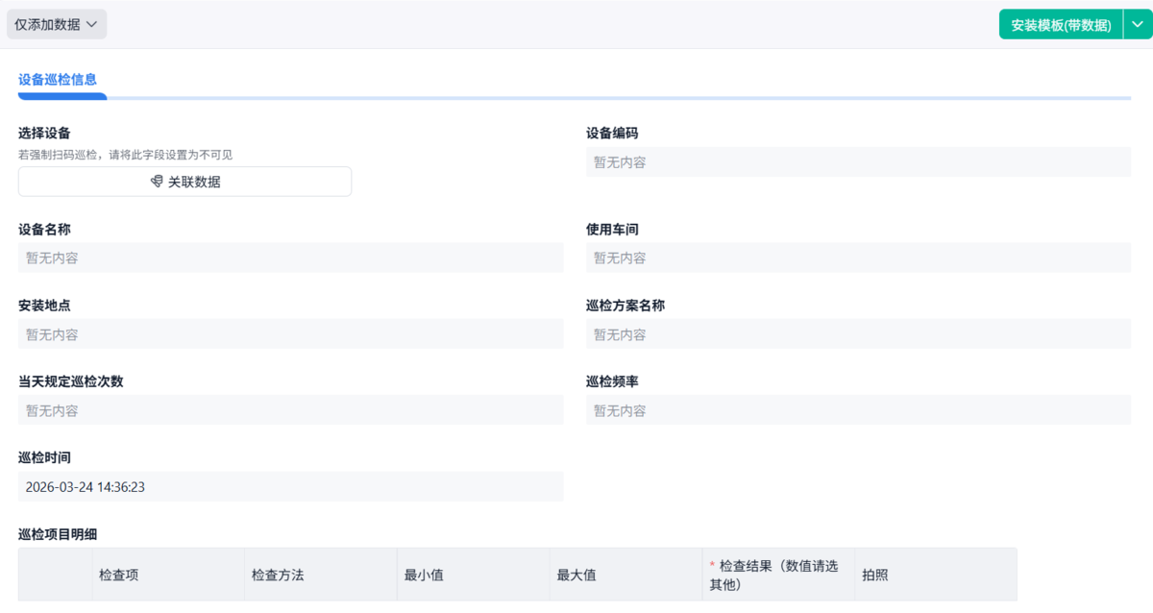
Task: Open the 仅添加数据 dropdown
Action: coord(57,25)
